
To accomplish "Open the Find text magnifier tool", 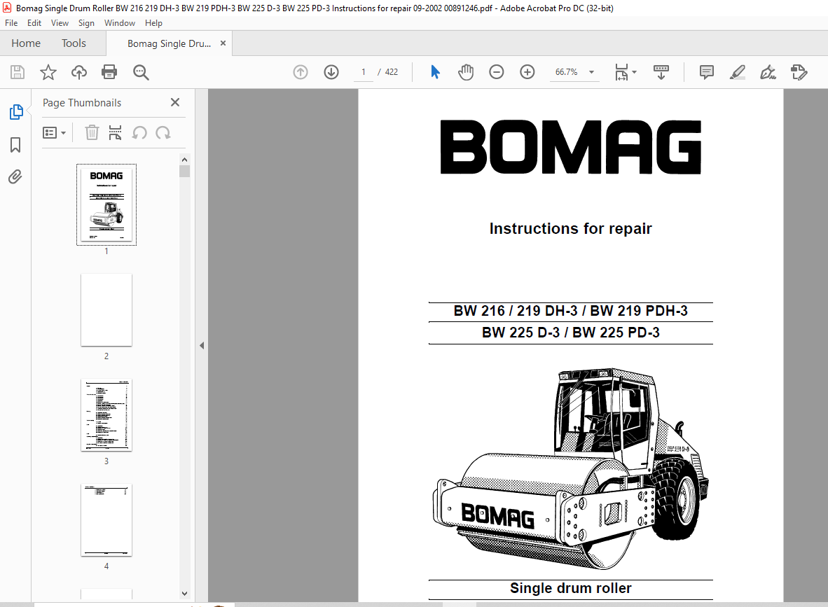I will coord(141,72).
